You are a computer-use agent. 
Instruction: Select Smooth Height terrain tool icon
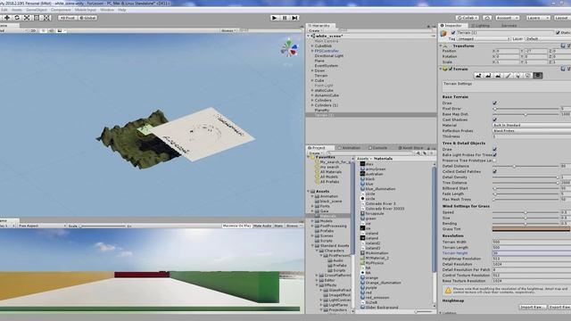(498, 75)
